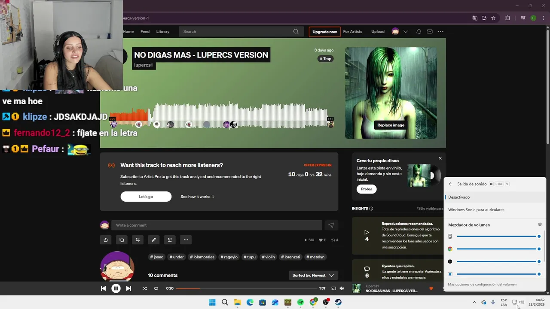Go back from Salida de sonido panel
The image size is (550, 309).
click(450, 184)
